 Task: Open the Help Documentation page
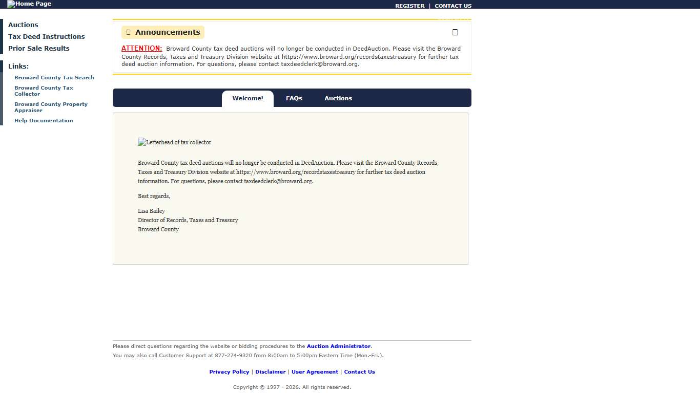(44, 120)
